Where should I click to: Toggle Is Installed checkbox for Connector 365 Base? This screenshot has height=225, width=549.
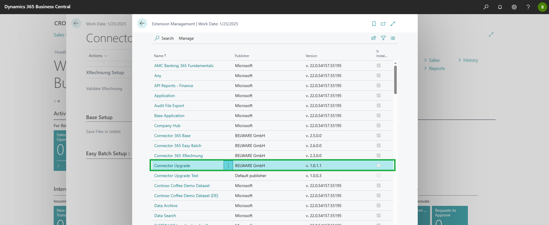click(x=378, y=136)
